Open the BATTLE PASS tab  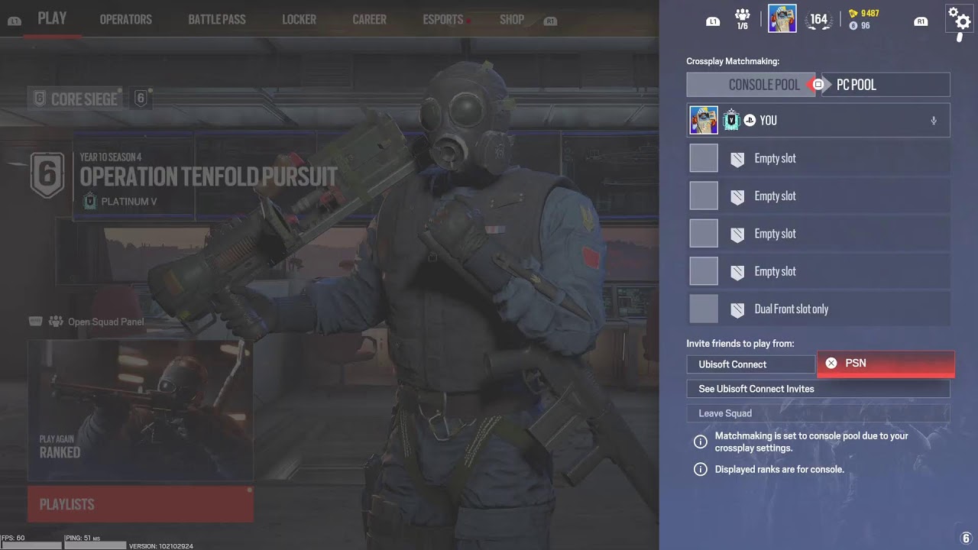pos(217,19)
